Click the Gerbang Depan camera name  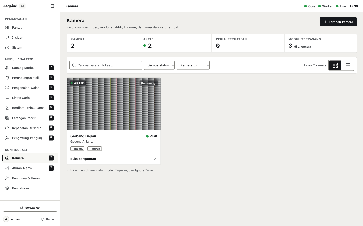[83, 136]
